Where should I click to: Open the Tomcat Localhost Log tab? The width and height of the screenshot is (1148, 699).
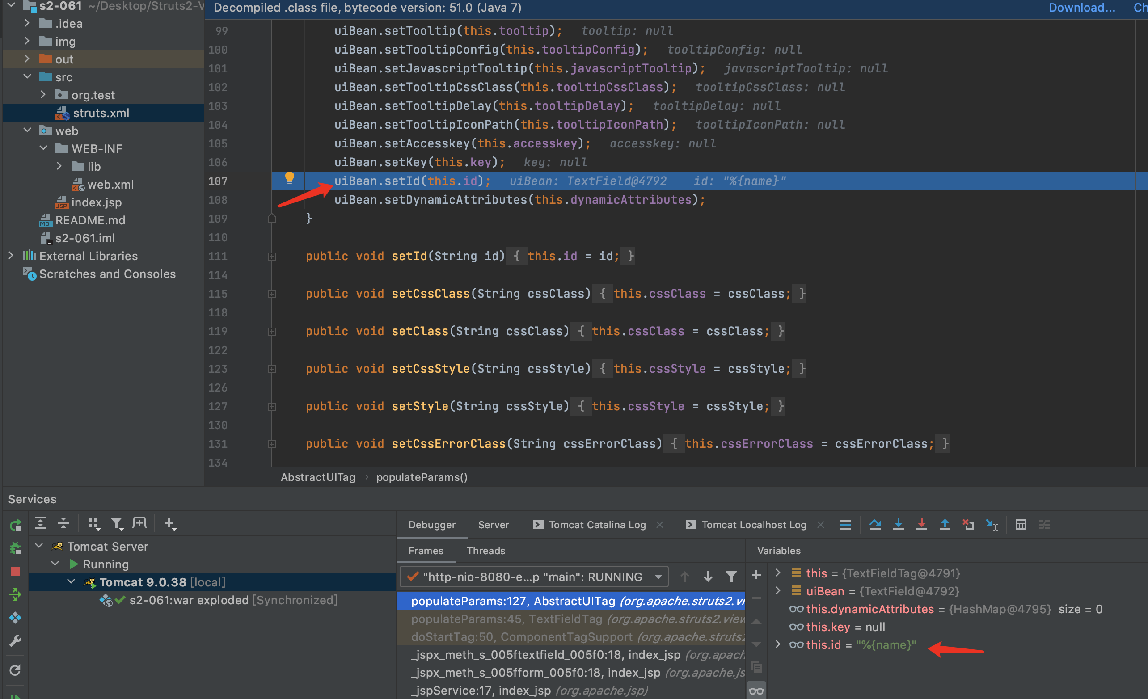tap(754, 525)
